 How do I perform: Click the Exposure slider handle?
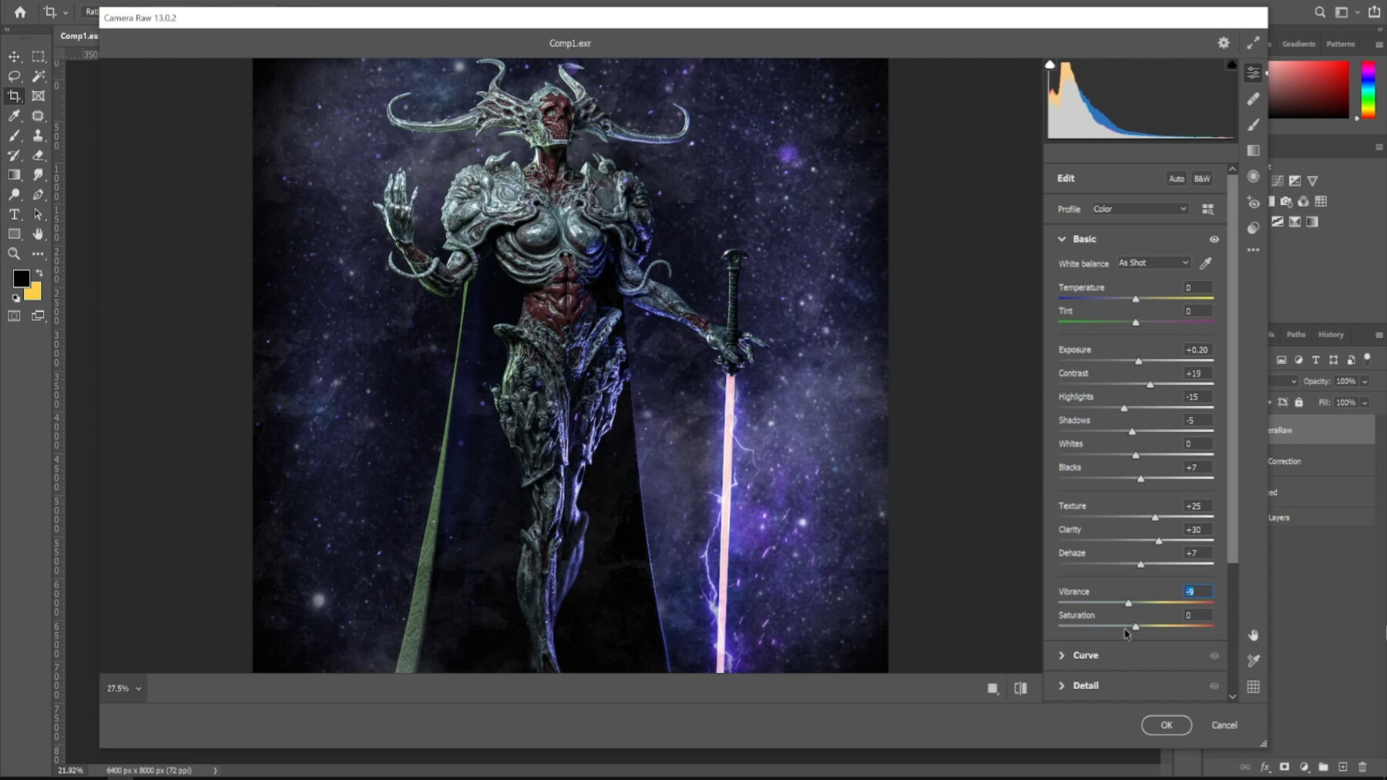(x=1139, y=360)
